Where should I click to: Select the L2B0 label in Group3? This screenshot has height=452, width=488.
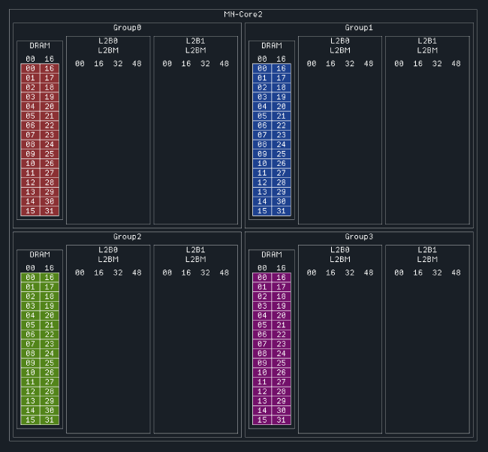[x=340, y=250]
